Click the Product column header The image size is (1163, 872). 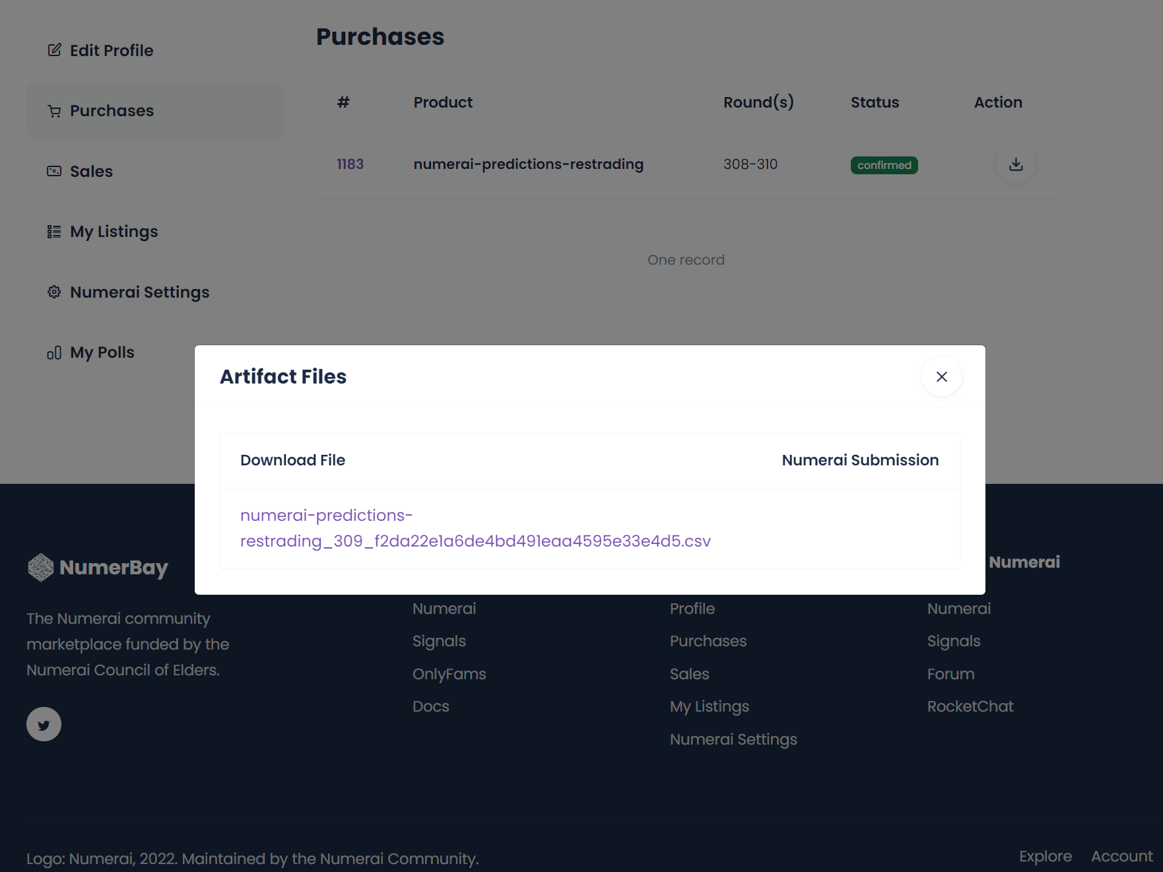[443, 102]
